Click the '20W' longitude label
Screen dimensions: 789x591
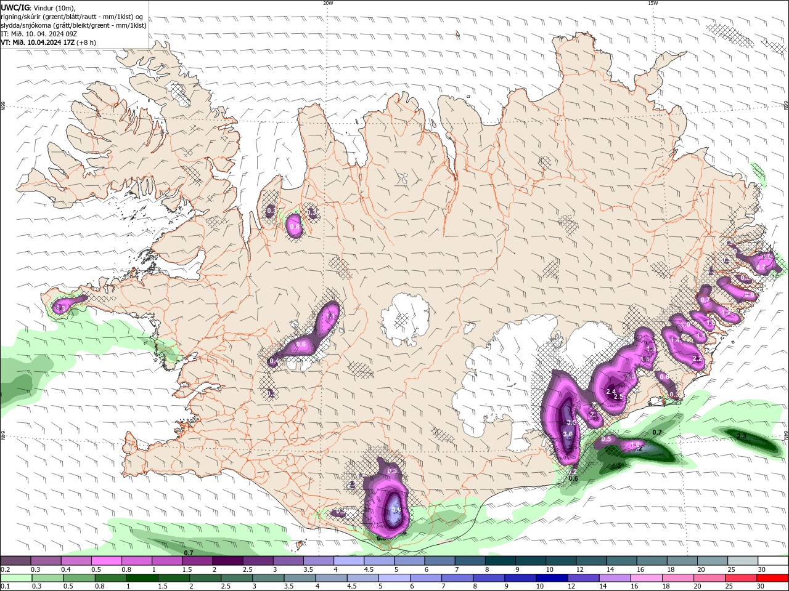click(328, 3)
